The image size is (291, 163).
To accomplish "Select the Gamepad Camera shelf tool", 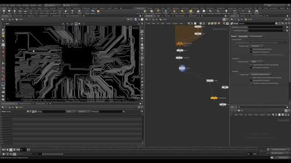I will point(256,12).
